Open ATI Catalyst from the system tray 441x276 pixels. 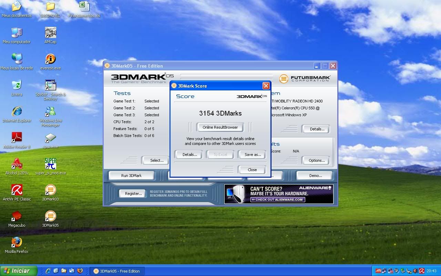click(x=378, y=271)
